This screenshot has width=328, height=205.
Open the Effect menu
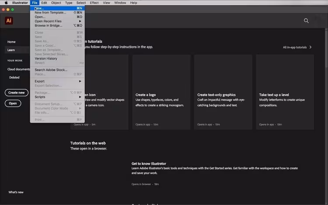94,3
